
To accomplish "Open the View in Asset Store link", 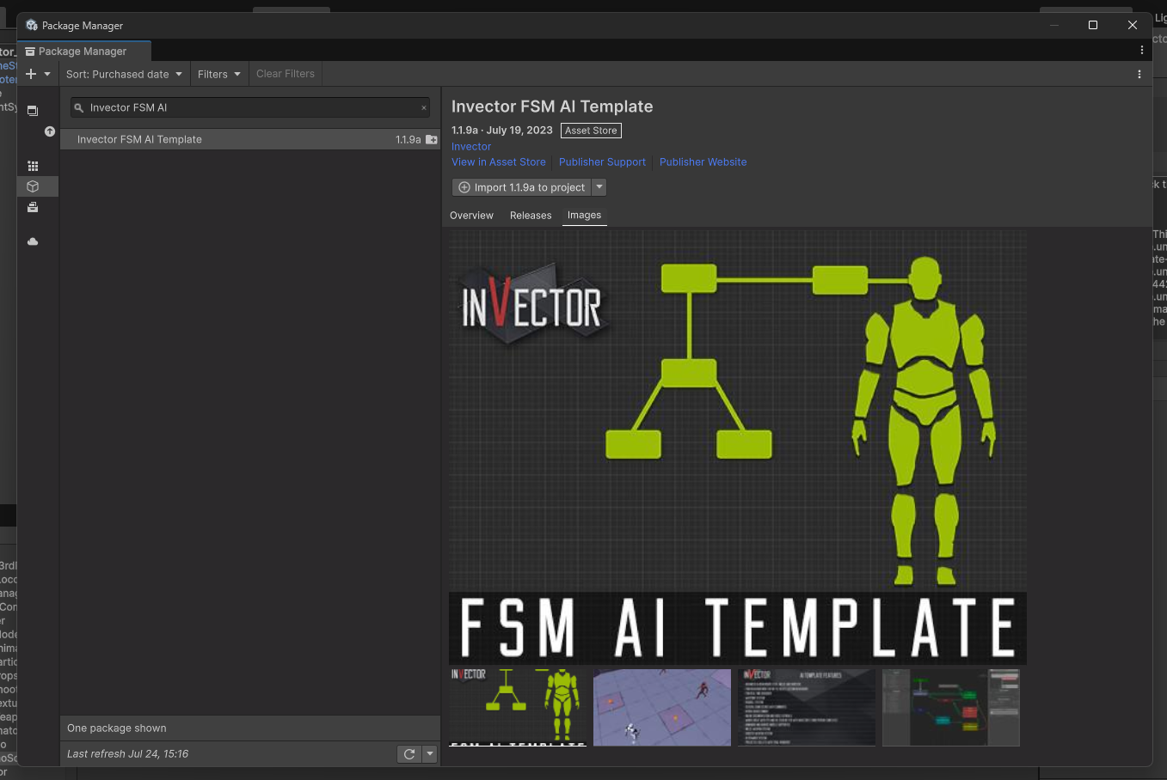I will point(499,162).
